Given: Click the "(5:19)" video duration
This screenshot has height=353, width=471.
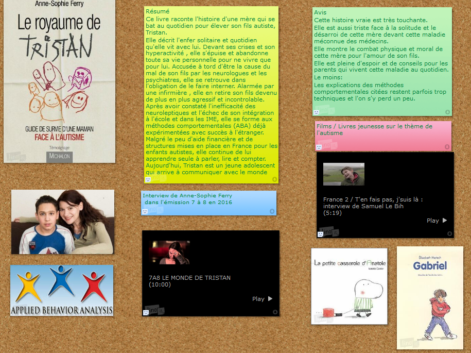Looking at the screenshot, I should pos(333,213).
